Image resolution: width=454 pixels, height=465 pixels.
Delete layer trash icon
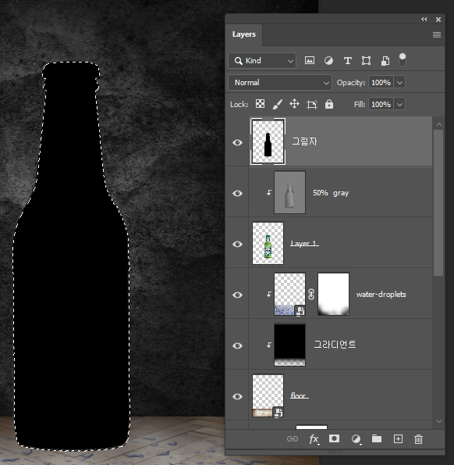(x=418, y=439)
